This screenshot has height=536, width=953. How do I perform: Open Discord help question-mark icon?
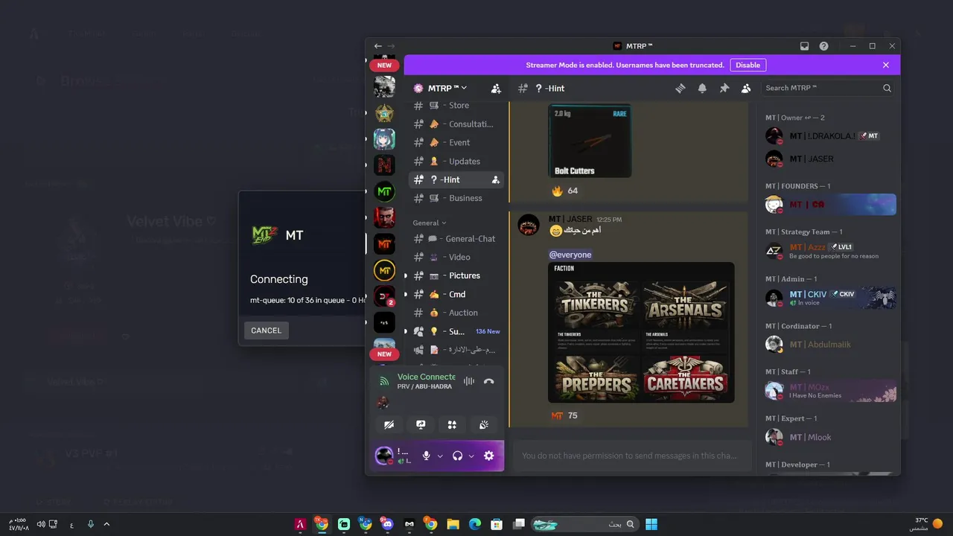tap(823, 46)
